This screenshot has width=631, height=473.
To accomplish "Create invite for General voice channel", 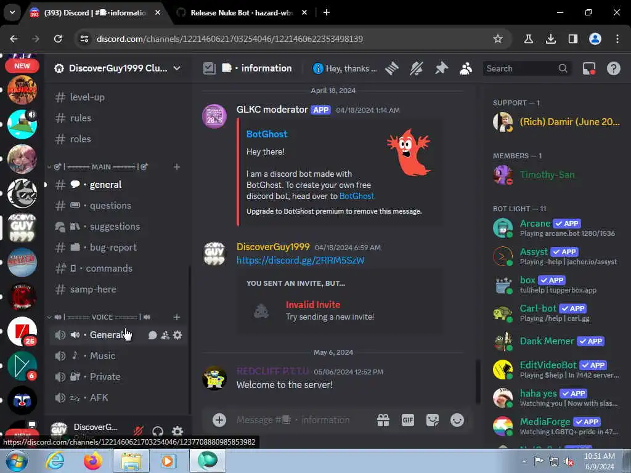I will (x=165, y=335).
